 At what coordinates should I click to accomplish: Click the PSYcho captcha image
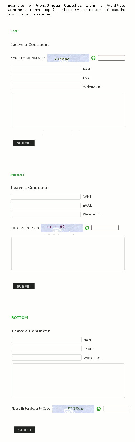[68, 58]
